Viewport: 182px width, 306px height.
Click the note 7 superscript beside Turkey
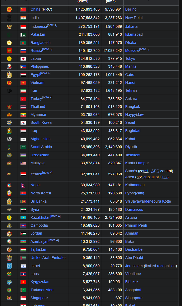click(47, 97)
